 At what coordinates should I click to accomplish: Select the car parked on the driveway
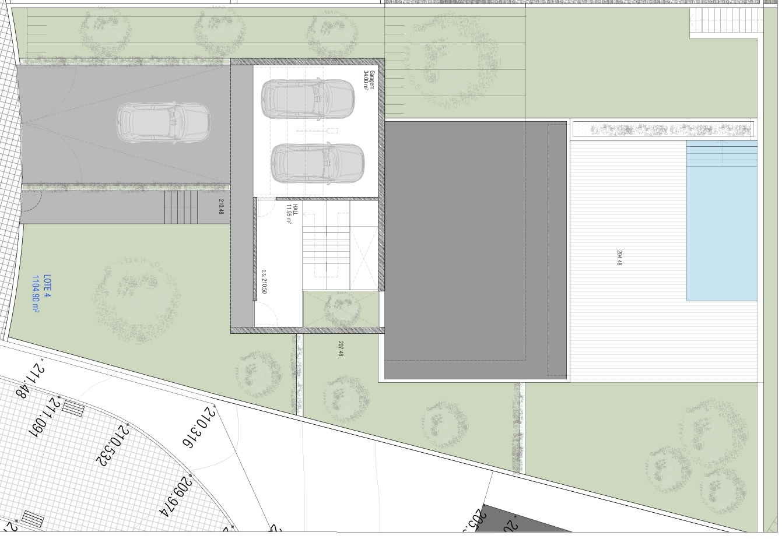point(163,124)
